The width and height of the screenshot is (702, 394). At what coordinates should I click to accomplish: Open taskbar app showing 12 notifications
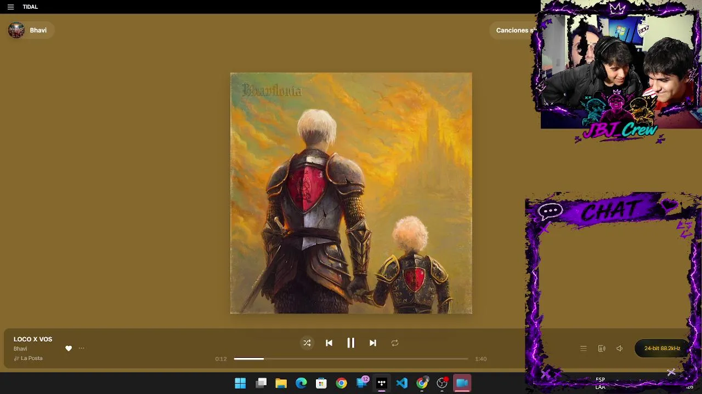pyautogui.click(x=362, y=383)
